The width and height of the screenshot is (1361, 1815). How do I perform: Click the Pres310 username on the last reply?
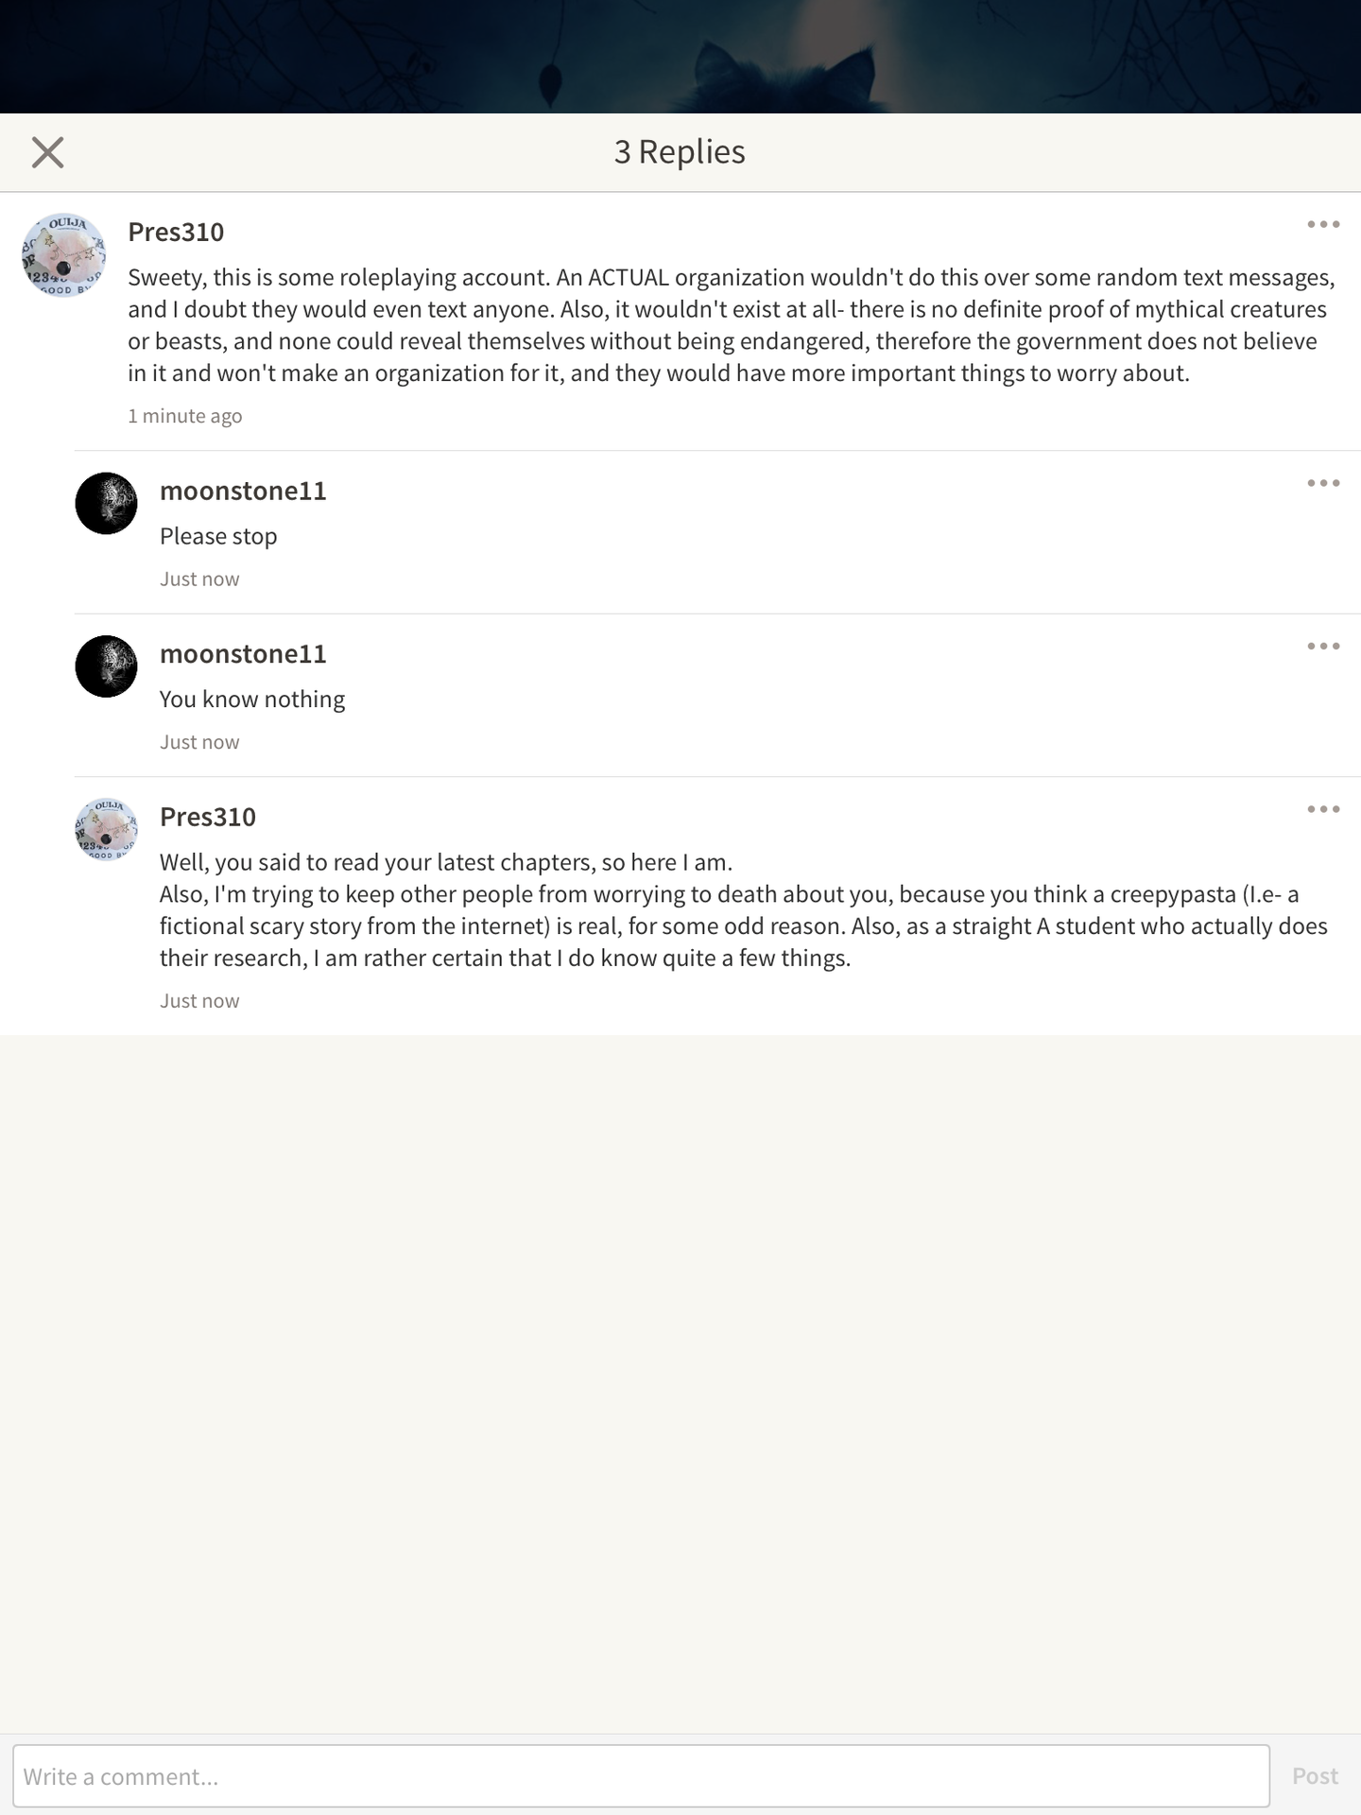point(208,818)
